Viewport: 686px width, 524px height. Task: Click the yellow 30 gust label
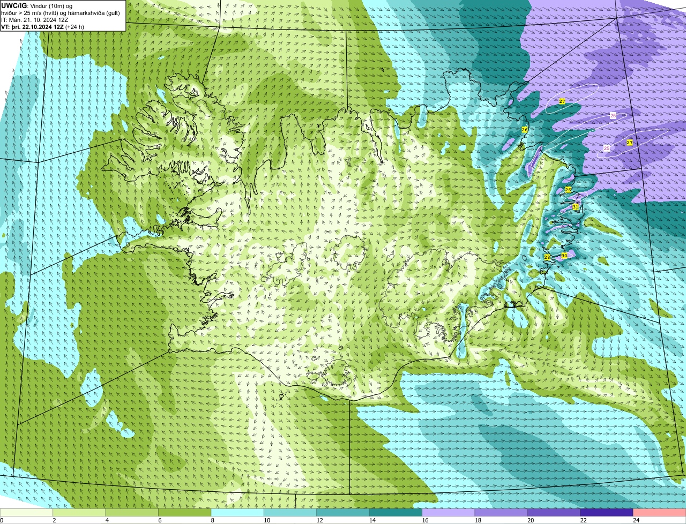pos(564,256)
